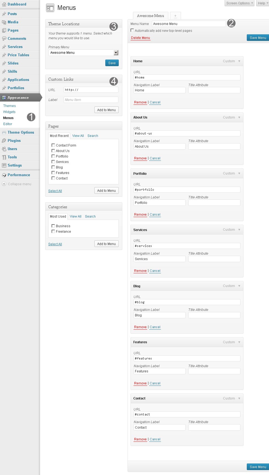Click the Skills pin icon

(4, 71)
